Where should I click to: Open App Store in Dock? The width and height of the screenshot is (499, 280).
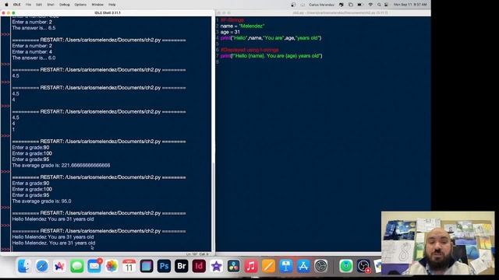tap(303, 266)
